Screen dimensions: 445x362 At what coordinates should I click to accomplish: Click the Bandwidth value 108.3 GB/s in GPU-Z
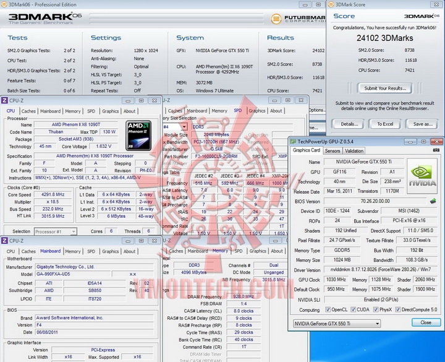point(417,260)
